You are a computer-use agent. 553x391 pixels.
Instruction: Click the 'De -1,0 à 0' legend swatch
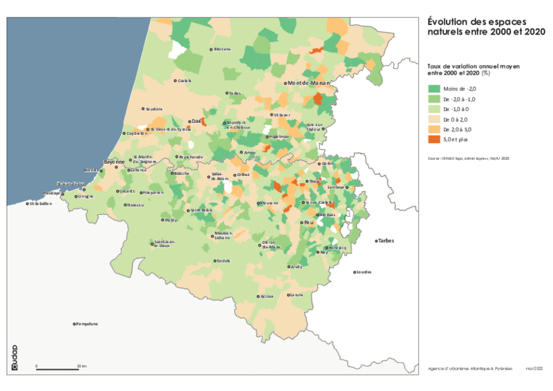(x=434, y=109)
